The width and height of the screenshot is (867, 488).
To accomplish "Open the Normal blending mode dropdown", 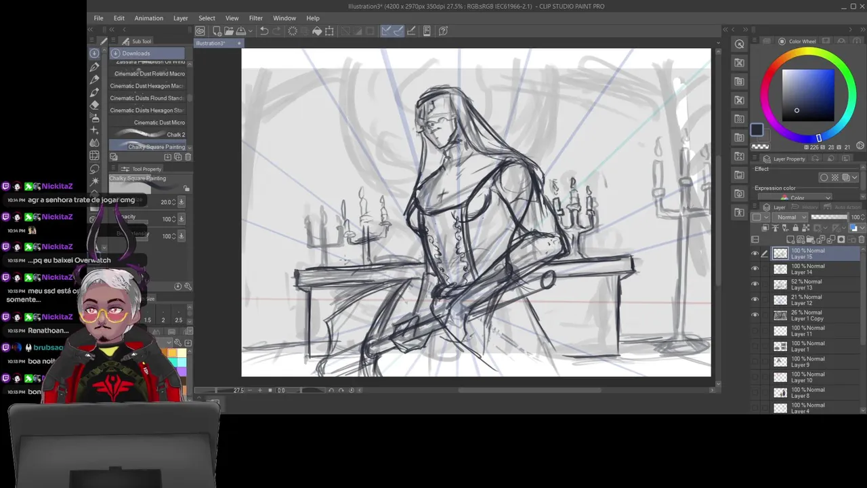I will pos(790,217).
